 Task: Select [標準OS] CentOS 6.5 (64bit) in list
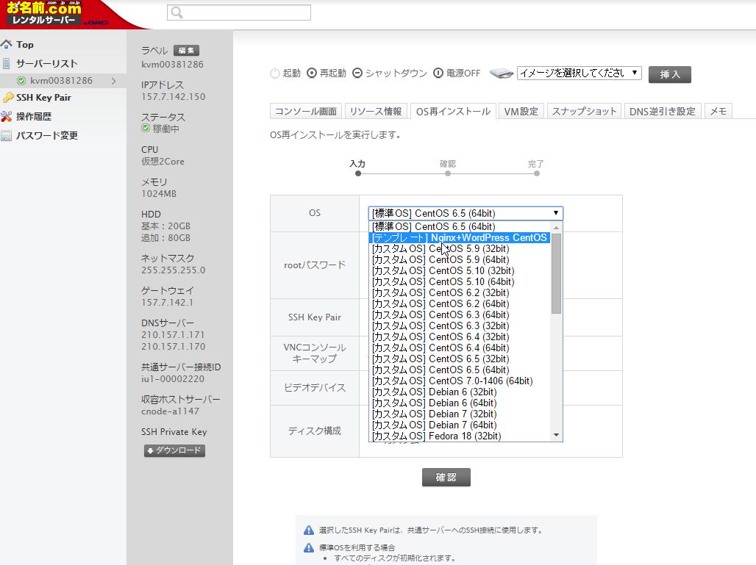pos(460,227)
